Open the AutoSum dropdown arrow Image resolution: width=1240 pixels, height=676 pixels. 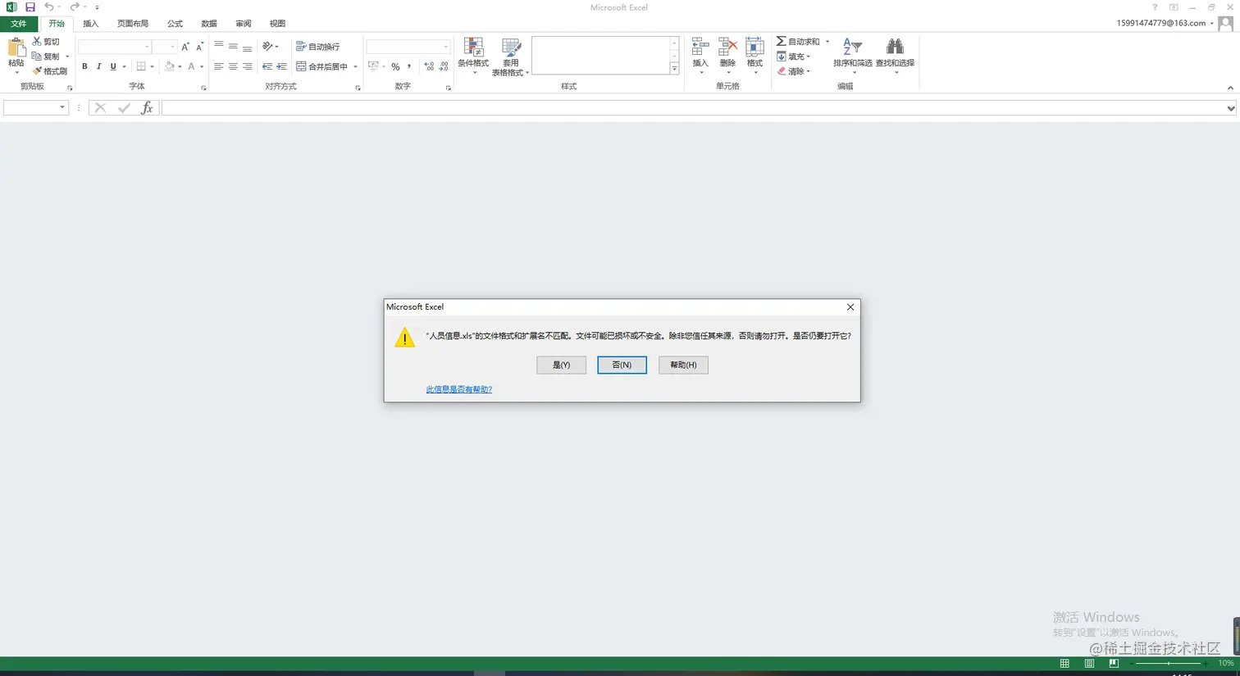pos(827,41)
